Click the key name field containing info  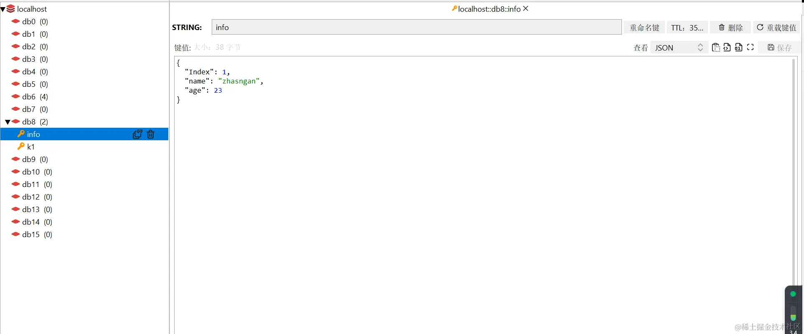[416, 27]
